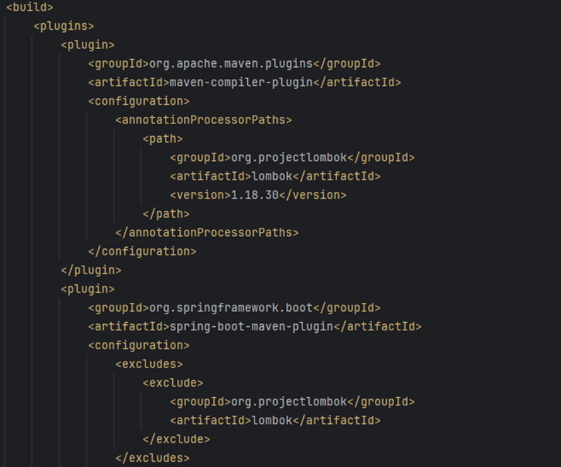This screenshot has height=467, width=561.
Task: Click the lombok artifactId line directly above </exclude>
Action: point(275,420)
